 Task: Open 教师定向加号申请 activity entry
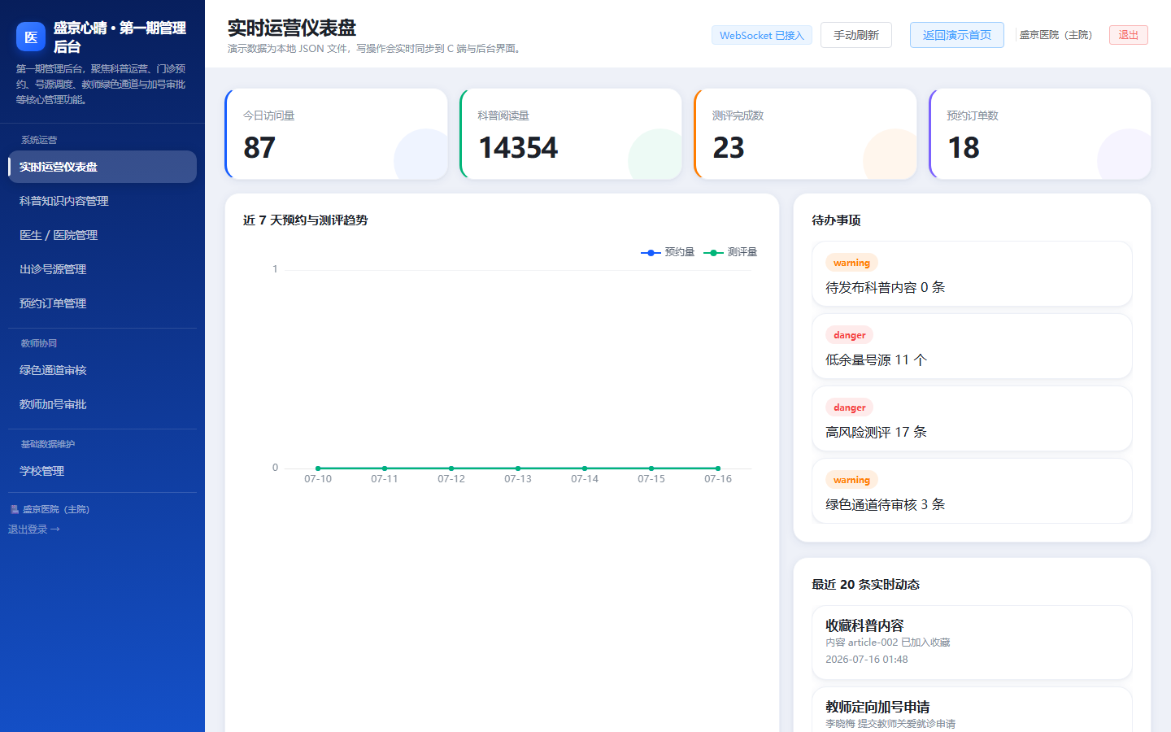coord(972,710)
